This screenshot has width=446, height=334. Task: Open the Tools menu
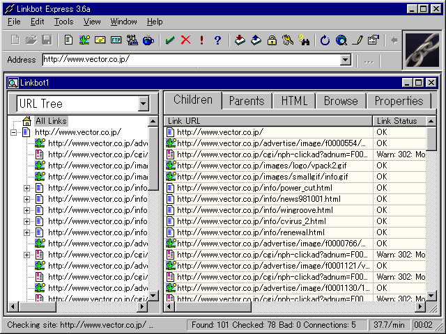tap(63, 22)
